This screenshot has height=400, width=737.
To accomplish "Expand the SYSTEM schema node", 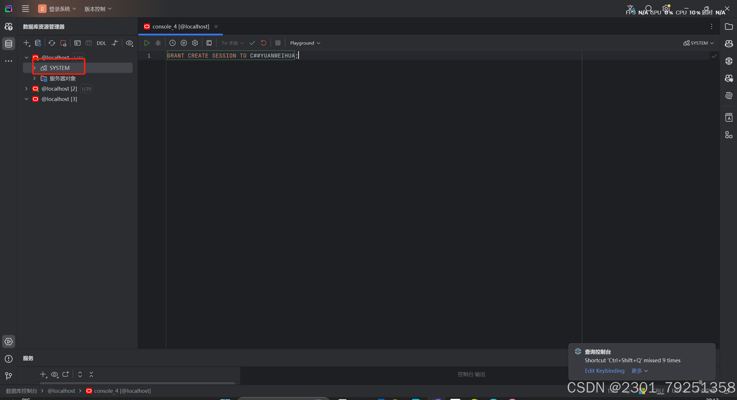I will pyautogui.click(x=34, y=68).
